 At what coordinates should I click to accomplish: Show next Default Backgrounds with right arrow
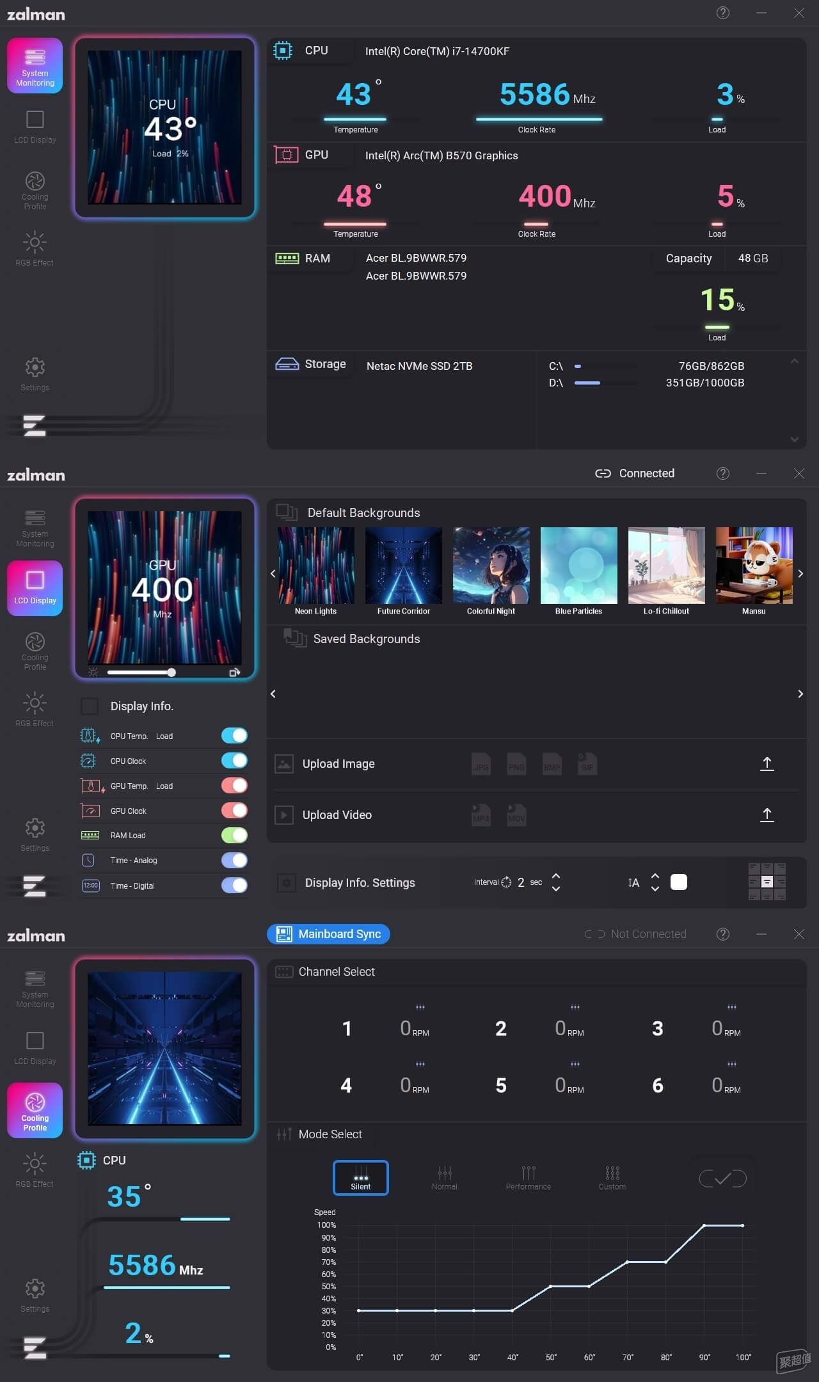coord(800,574)
